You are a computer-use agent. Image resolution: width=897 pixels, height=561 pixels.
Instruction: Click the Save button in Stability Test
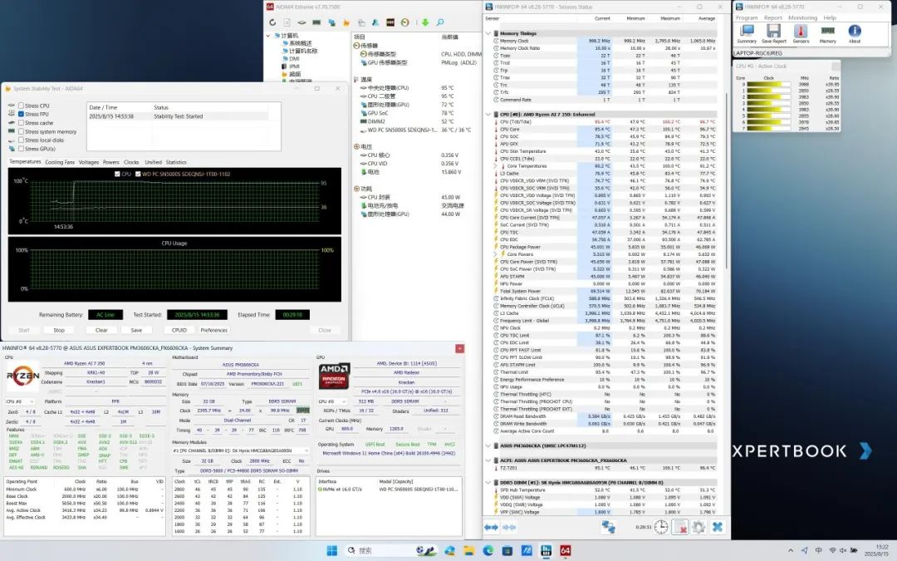(x=136, y=330)
